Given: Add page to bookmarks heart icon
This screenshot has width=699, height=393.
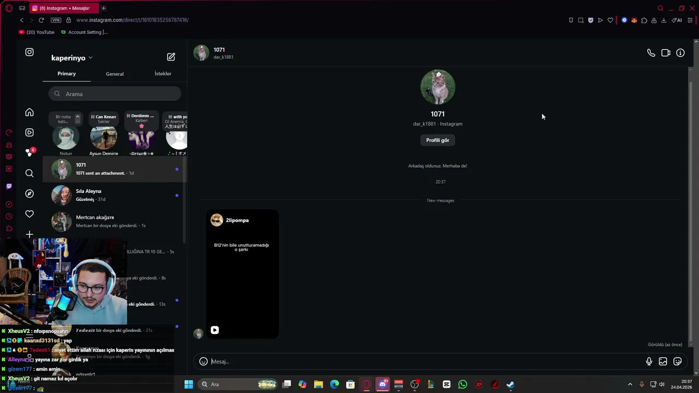Looking at the screenshot, I should pyautogui.click(x=610, y=20).
